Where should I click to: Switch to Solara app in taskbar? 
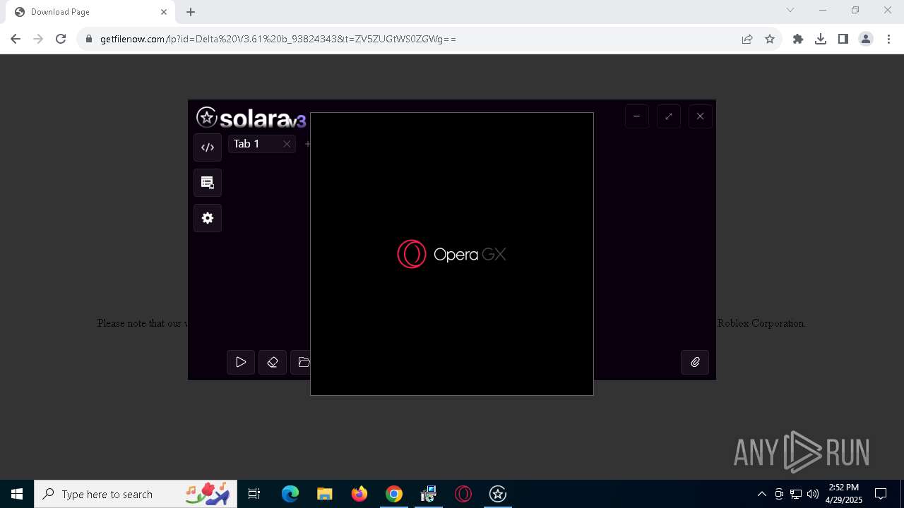498,494
